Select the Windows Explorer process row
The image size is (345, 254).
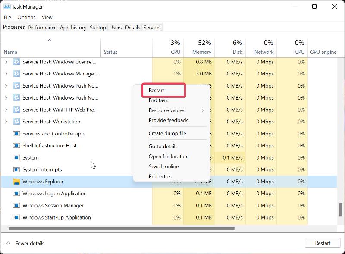pyautogui.click(x=169, y=182)
